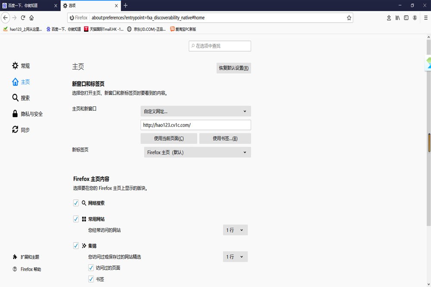Click 恢复默认设置 restore defaults button
431x287 pixels.
(234, 68)
